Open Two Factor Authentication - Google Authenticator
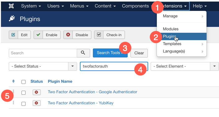Viewport: 219px width, 117px height. point(93,92)
